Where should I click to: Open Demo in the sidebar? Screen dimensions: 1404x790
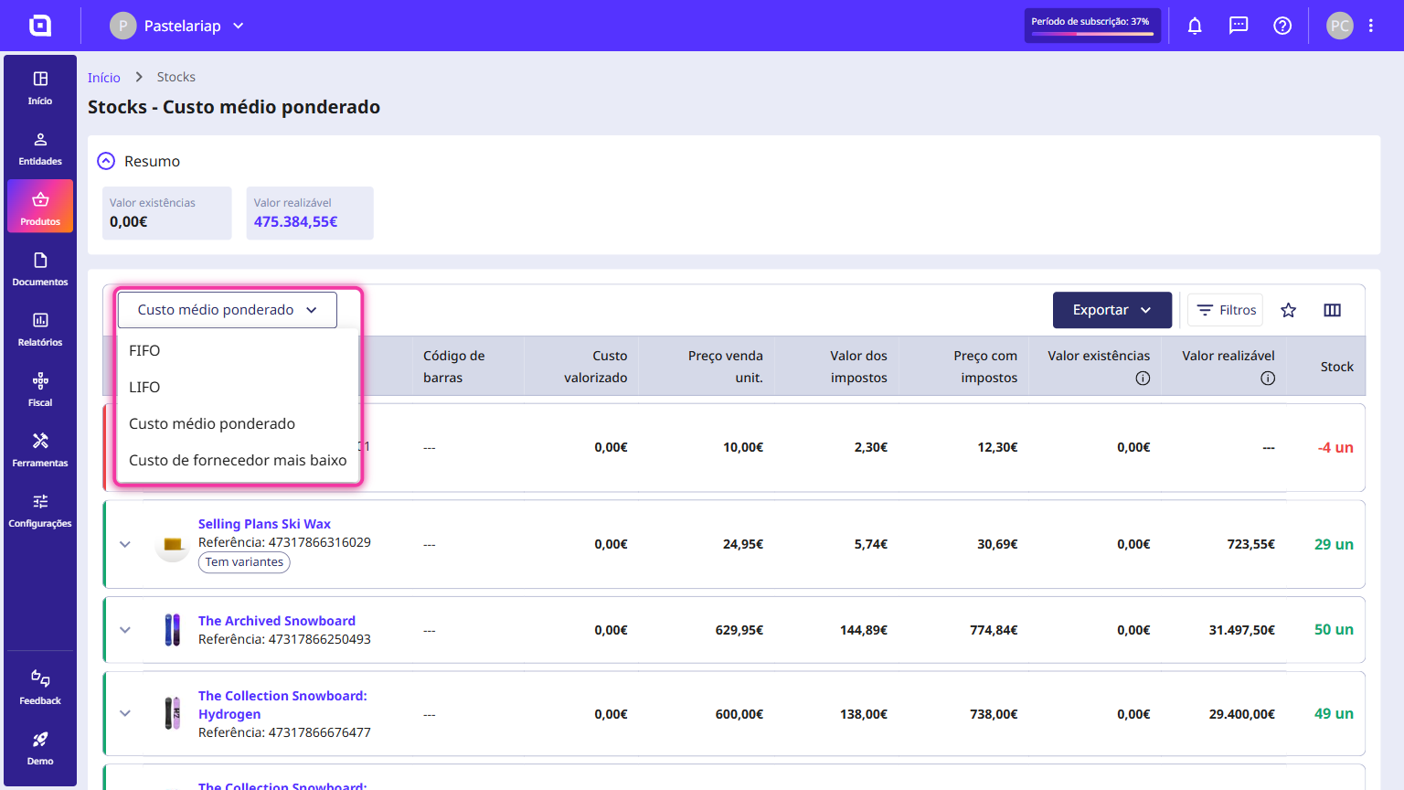point(40,749)
